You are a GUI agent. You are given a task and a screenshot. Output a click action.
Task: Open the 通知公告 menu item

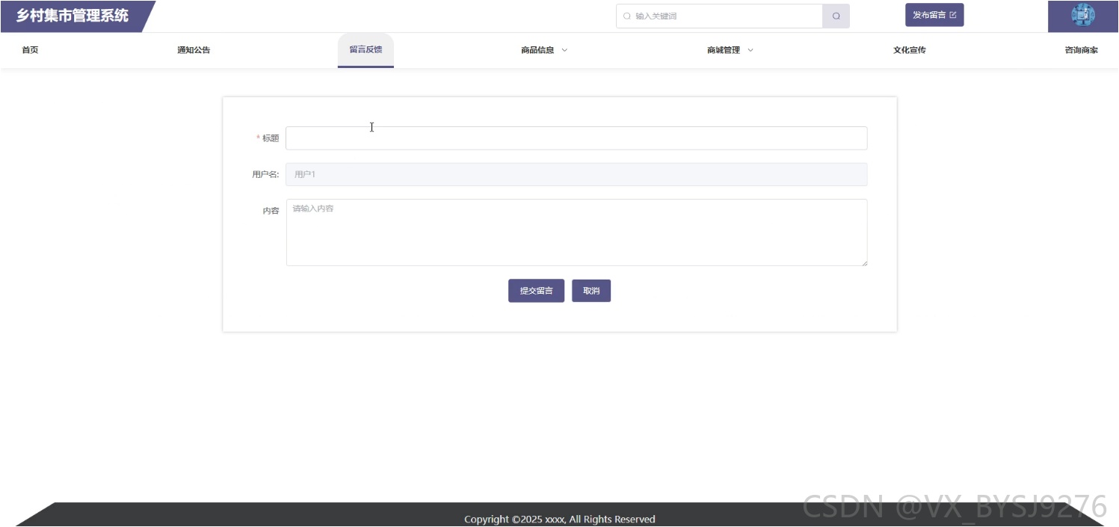(x=194, y=50)
